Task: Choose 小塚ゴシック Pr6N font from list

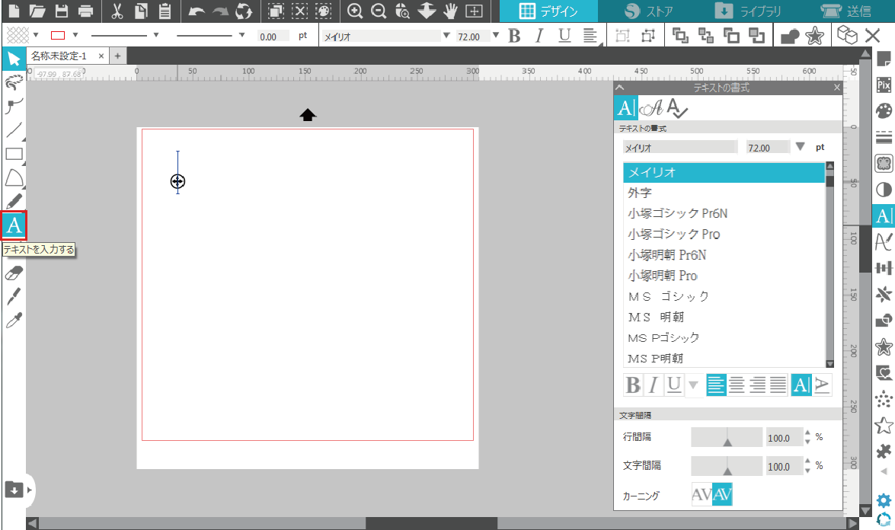Action: pyautogui.click(x=677, y=214)
